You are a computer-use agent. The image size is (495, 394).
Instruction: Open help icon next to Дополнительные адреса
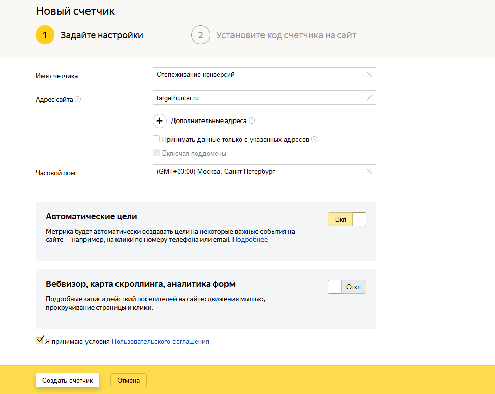pos(252,121)
